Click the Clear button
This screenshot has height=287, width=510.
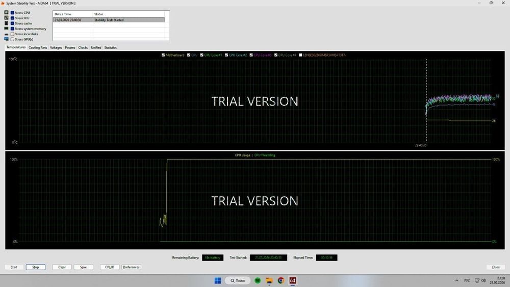62,267
